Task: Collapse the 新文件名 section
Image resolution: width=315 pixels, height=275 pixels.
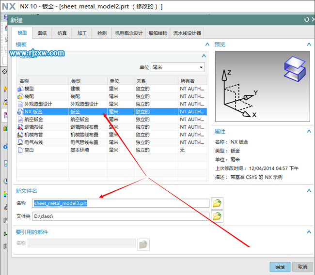Action: click(309, 190)
